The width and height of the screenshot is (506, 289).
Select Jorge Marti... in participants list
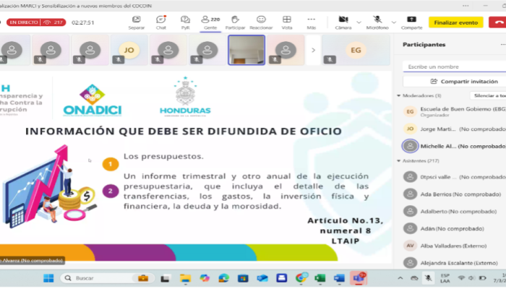point(455,129)
